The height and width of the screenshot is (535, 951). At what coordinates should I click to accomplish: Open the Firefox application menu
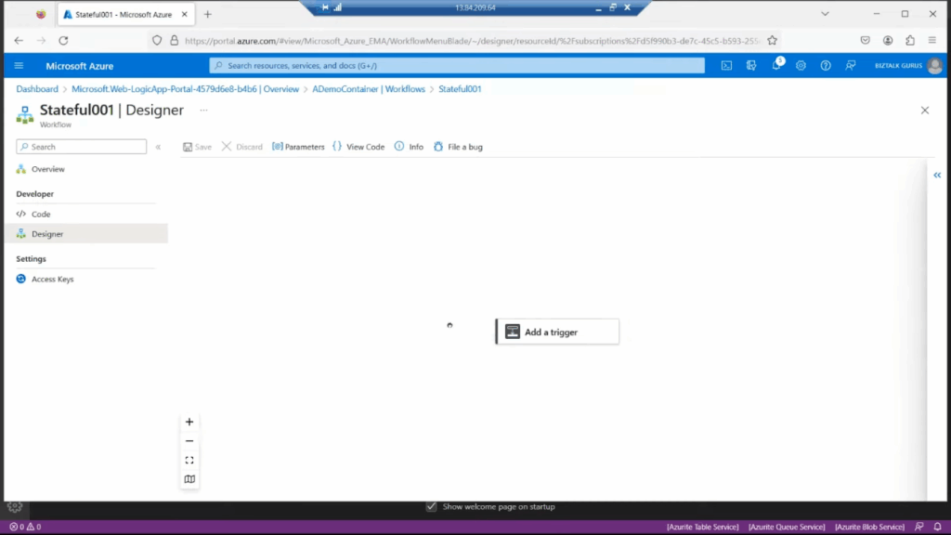pos(932,41)
